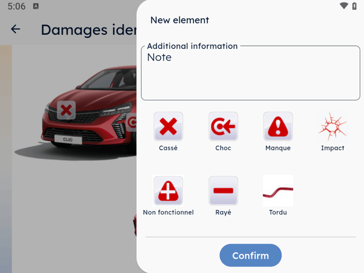
Task: Select the Cassé red cross damage icon
Action: point(168,127)
